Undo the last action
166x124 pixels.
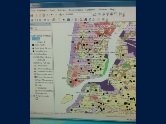(52, 15)
